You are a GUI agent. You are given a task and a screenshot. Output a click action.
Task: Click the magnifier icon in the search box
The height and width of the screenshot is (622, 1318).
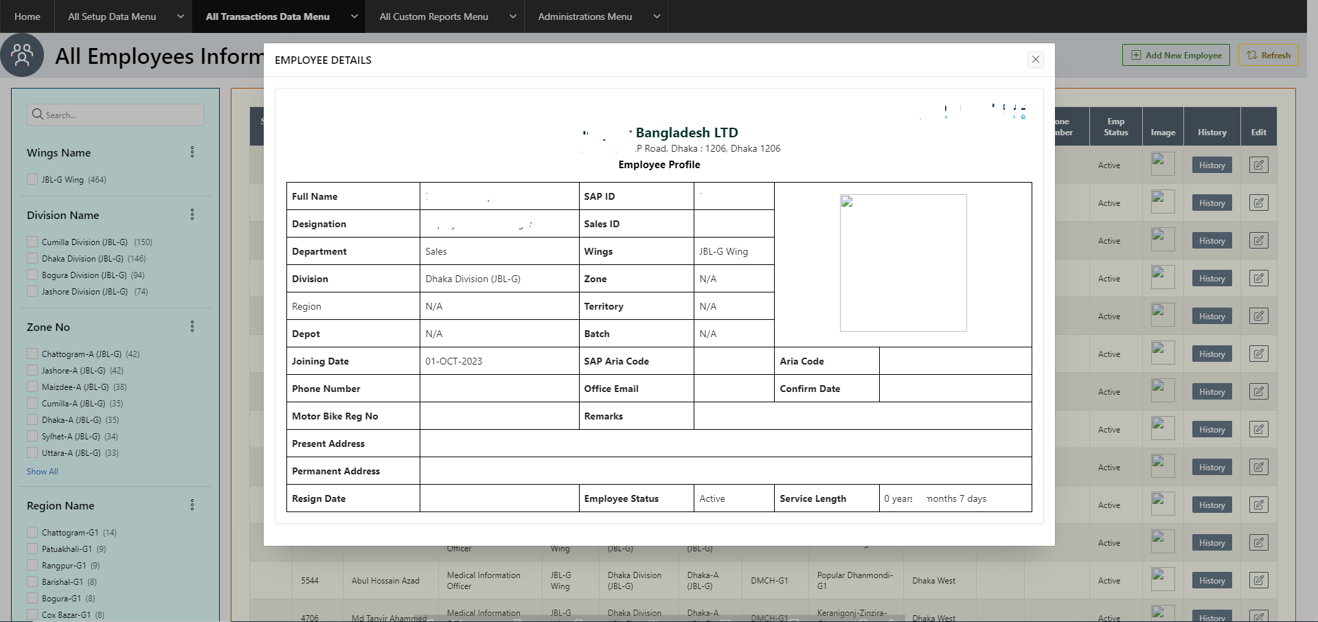[x=38, y=114]
